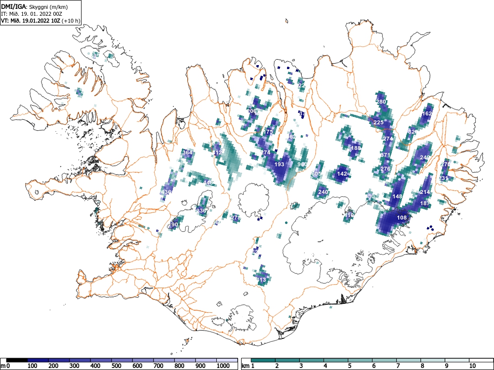
Task: Click the darkest teal 1–2 km legend swatch
Action: [263, 360]
